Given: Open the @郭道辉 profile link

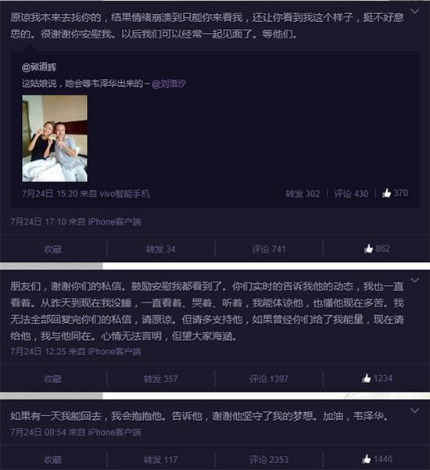Looking at the screenshot, I should pos(39,67).
